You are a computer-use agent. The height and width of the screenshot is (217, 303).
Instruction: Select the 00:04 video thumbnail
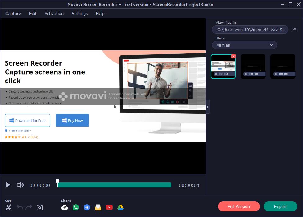tap(223, 67)
